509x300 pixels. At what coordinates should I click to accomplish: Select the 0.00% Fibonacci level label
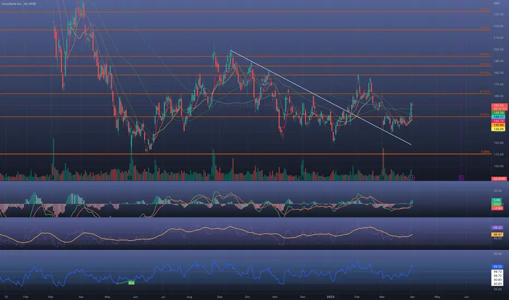coord(486,152)
